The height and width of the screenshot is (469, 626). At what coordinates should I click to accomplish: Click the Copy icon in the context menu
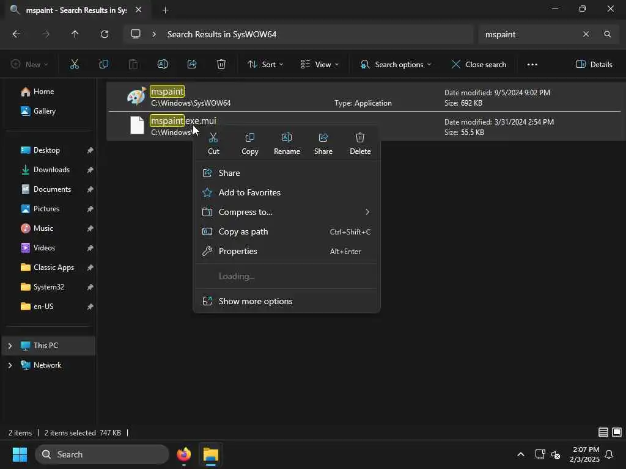click(250, 138)
